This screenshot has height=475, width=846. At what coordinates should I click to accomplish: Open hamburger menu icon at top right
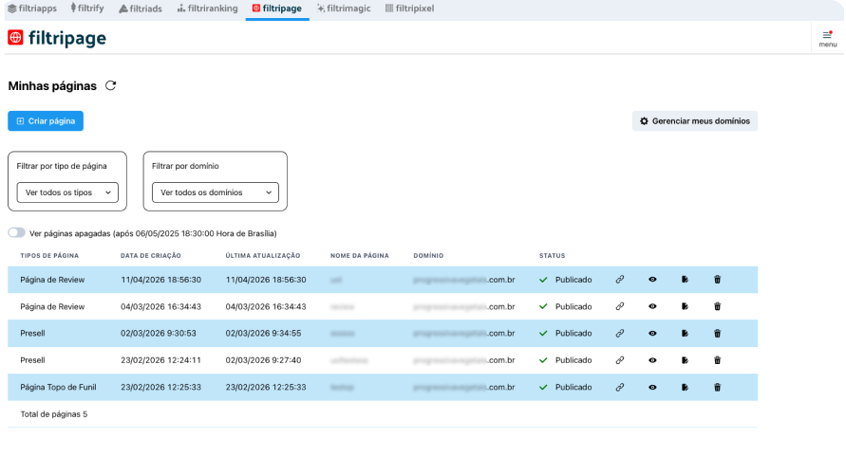click(827, 37)
